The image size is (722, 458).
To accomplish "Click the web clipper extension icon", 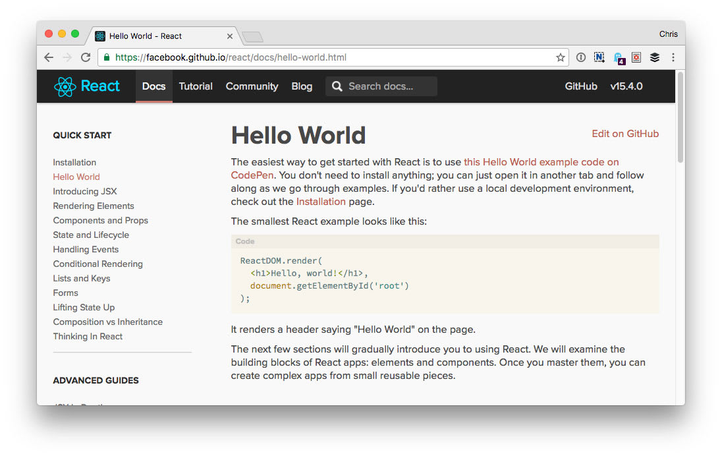I will tap(599, 57).
